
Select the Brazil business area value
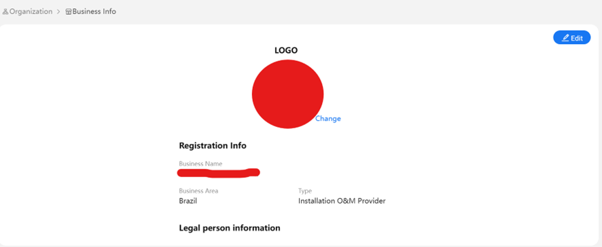[188, 201]
